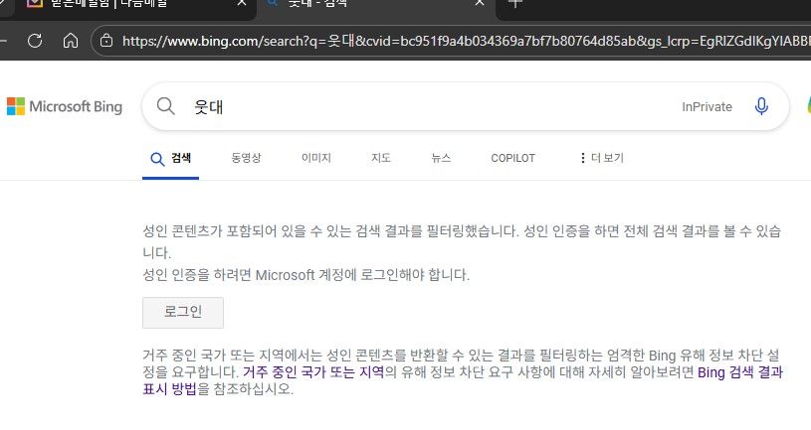Image resolution: width=811 pixels, height=430 pixels.
Task: Open the 뉴스 (News) search tab
Action: point(441,158)
